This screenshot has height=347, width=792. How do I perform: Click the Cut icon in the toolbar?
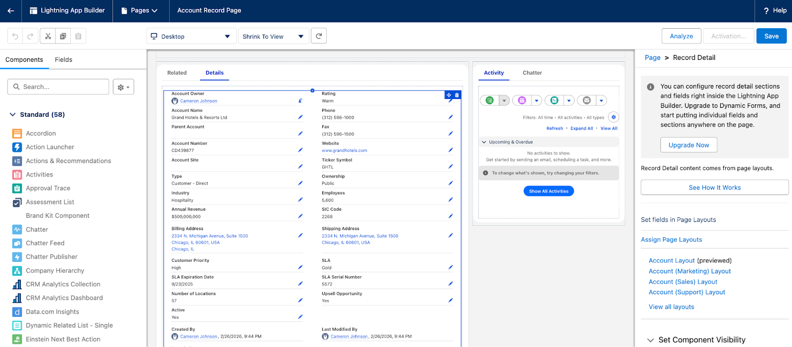tap(48, 36)
